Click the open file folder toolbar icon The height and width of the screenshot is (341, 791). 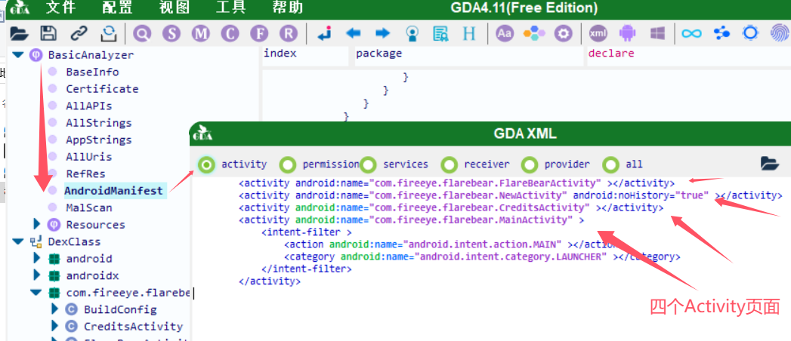[x=19, y=34]
